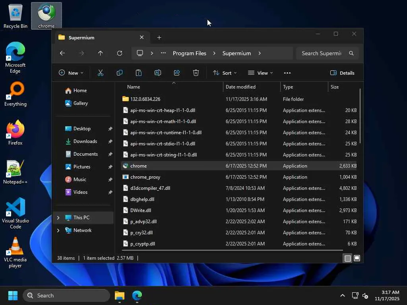Select Firefox desktop shortcut

click(16, 133)
